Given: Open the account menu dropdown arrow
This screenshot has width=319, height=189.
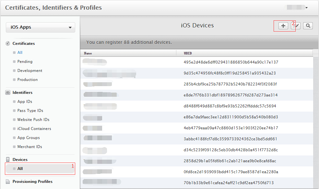Looking at the screenshot, I should tap(306, 8).
